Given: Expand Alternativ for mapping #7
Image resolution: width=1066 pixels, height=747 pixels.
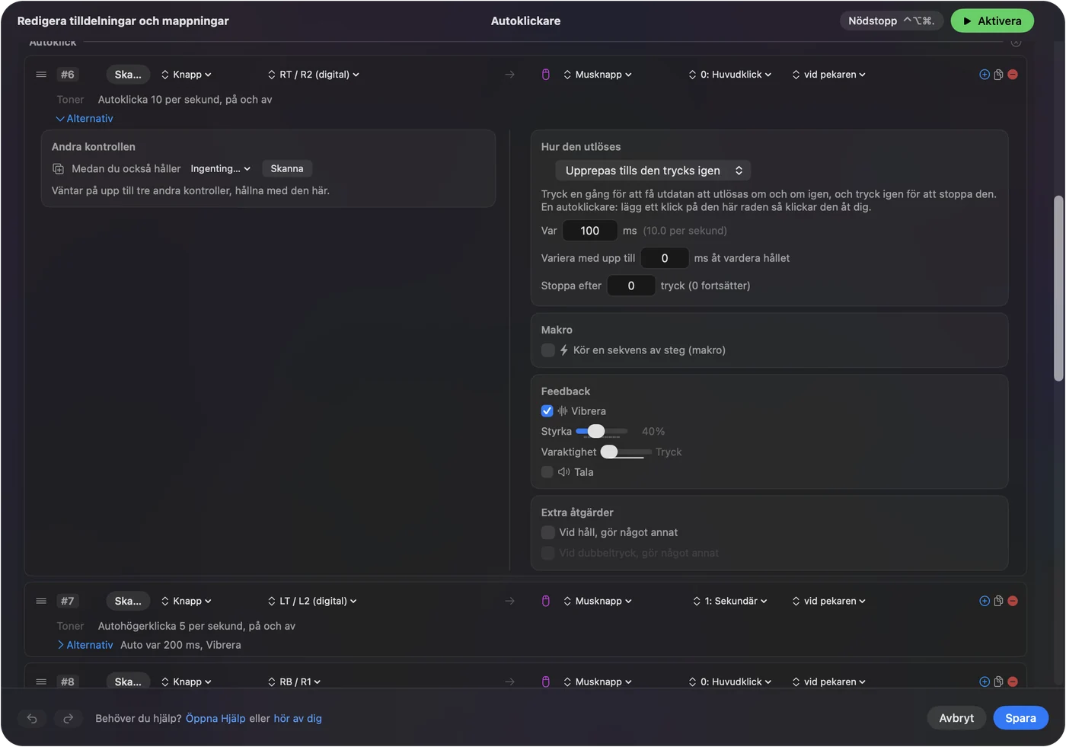Looking at the screenshot, I should (85, 645).
